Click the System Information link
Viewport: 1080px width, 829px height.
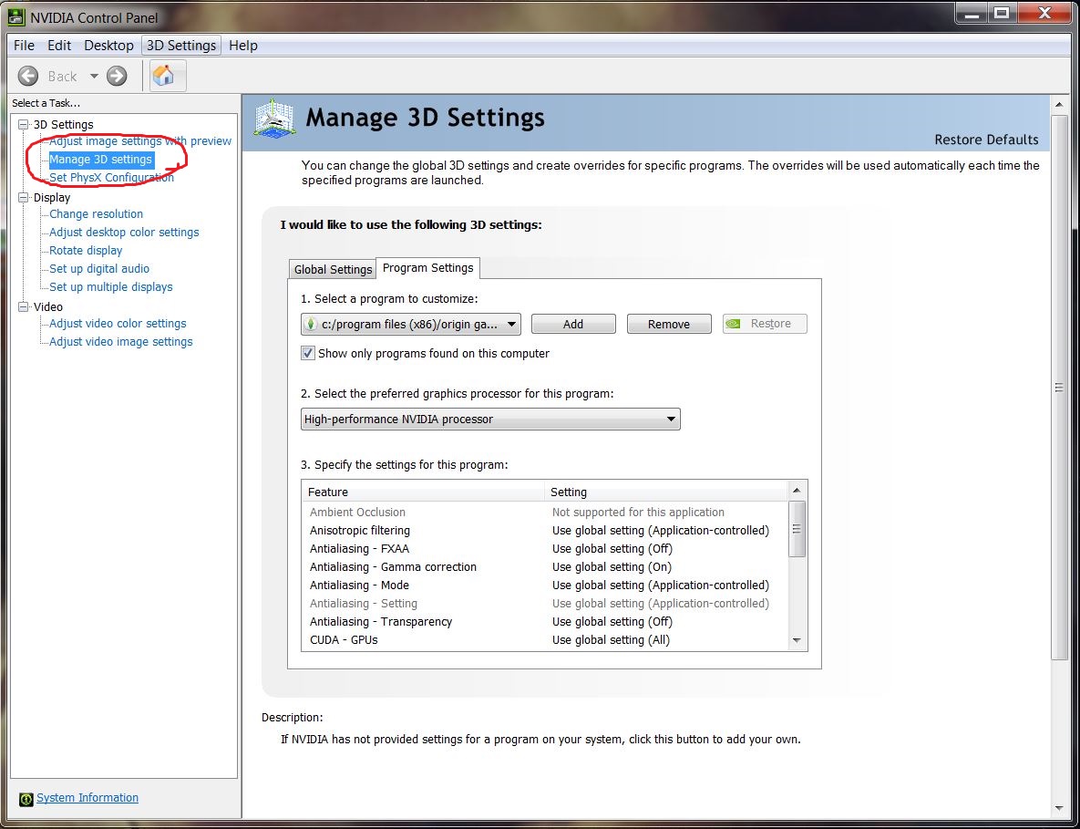point(87,798)
